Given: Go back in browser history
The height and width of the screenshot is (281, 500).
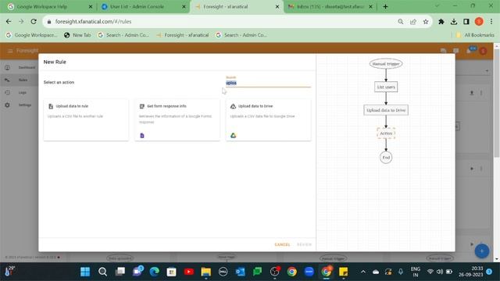Looking at the screenshot, I should [x=9, y=22].
